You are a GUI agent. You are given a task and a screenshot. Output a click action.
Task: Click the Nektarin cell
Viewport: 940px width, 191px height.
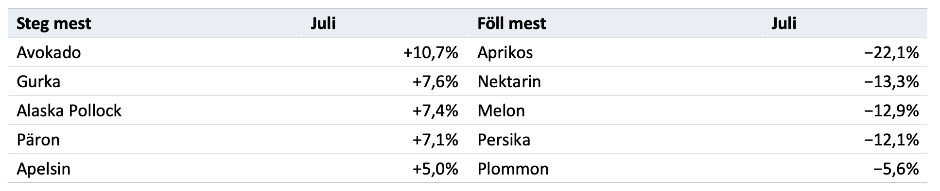(509, 81)
